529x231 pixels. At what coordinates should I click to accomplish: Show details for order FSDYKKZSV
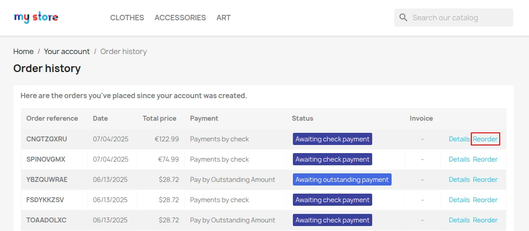[x=459, y=200]
